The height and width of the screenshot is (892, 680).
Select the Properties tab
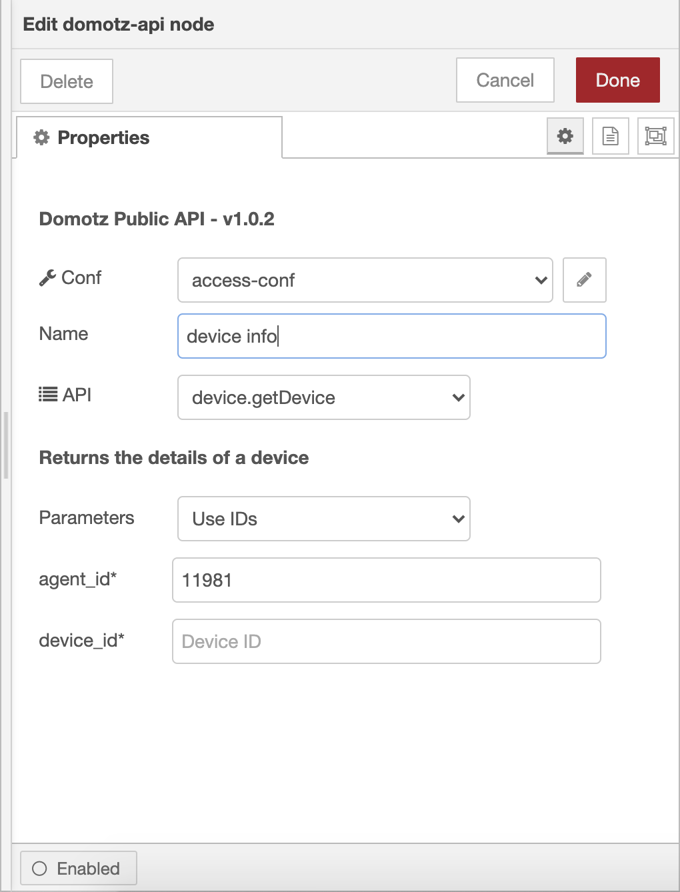coord(149,137)
